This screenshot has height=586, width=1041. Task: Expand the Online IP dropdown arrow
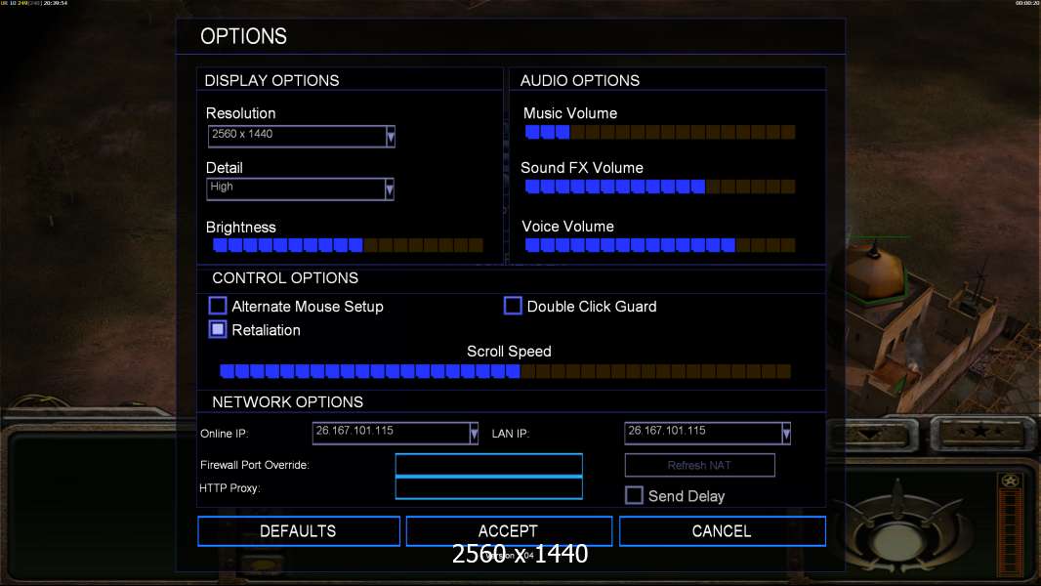(474, 434)
